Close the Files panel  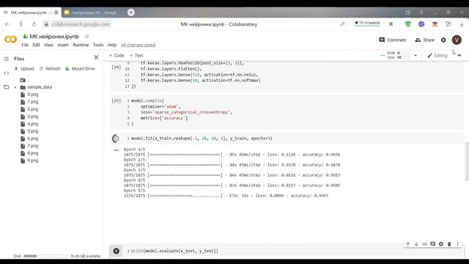(x=96, y=57)
